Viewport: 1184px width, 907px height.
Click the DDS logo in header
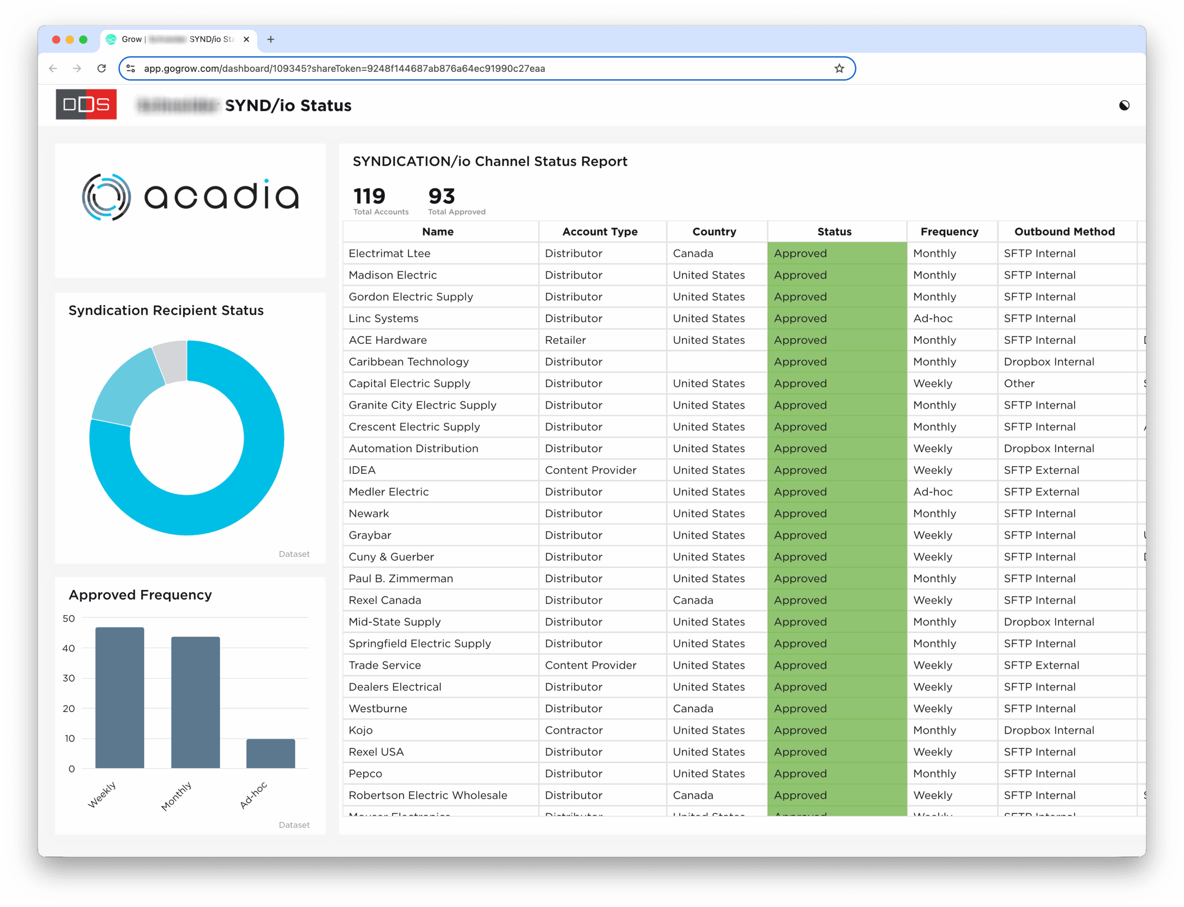86,104
